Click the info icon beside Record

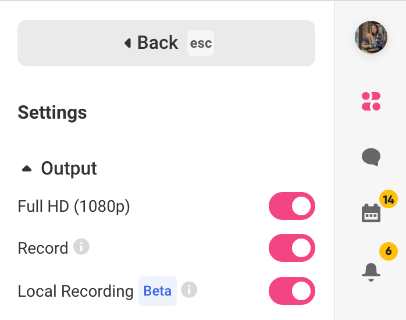[x=81, y=247]
